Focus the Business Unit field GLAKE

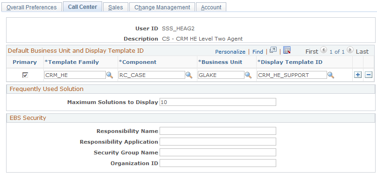click(221, 75)
